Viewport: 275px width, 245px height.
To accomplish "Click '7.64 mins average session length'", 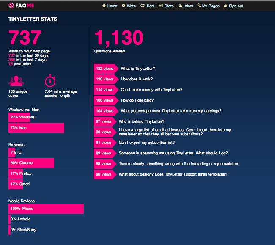I will [x=60, y=94].
